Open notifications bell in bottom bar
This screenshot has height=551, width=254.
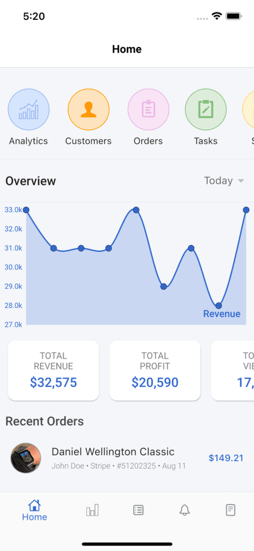[185, 510]
